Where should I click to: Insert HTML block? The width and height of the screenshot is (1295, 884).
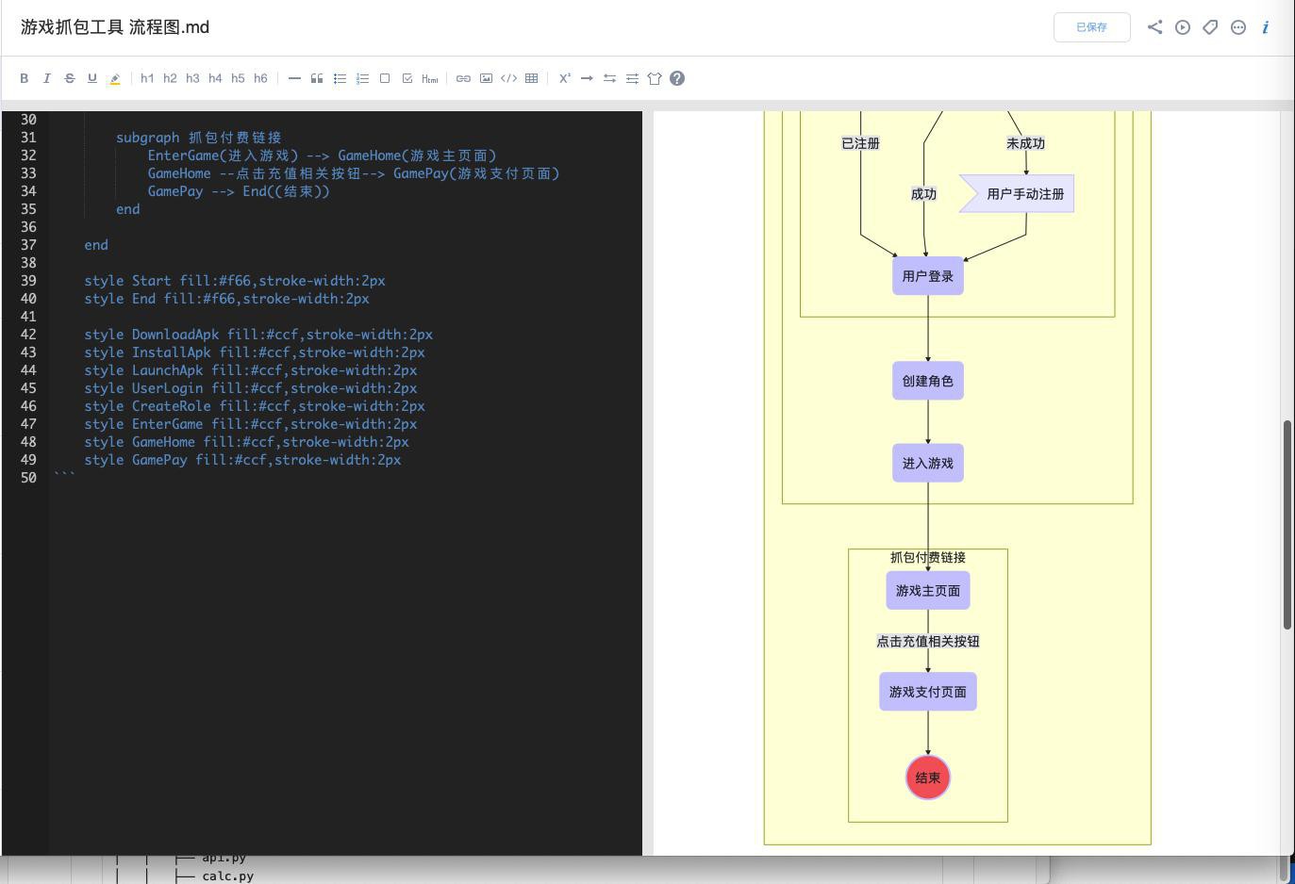pyautogui.click(x=430, y=78)
